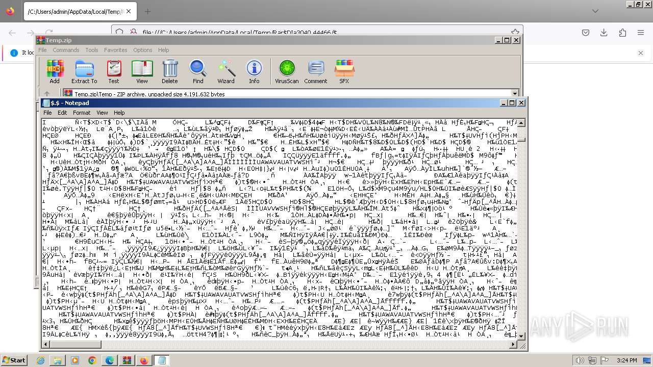
Task: Open Firefox list all tabs dropdown
Action: (595, 11)
